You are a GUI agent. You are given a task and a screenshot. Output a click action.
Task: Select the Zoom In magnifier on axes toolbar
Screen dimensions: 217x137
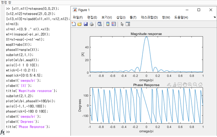pyautogui.click(x=190, y=84)
